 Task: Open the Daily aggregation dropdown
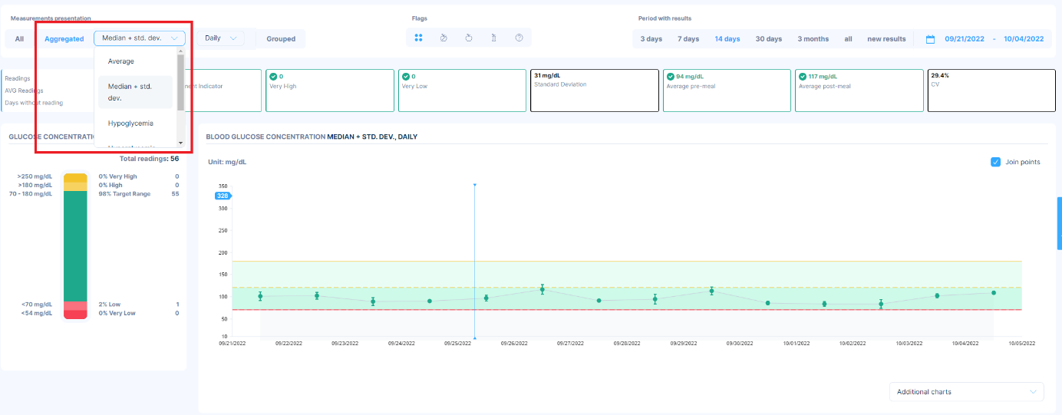(220, 38)
